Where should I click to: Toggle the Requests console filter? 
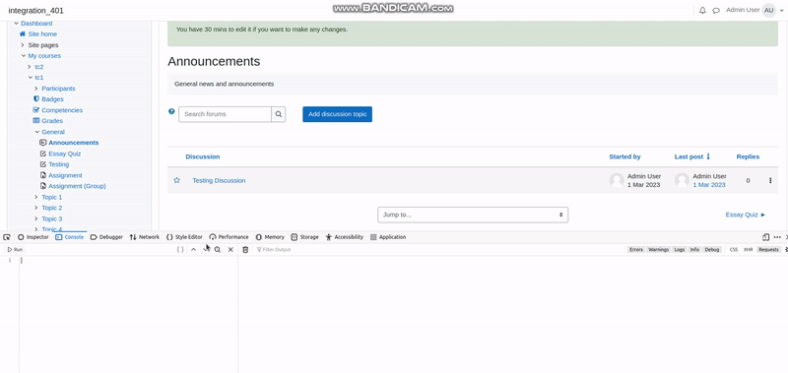click(768, 250)
